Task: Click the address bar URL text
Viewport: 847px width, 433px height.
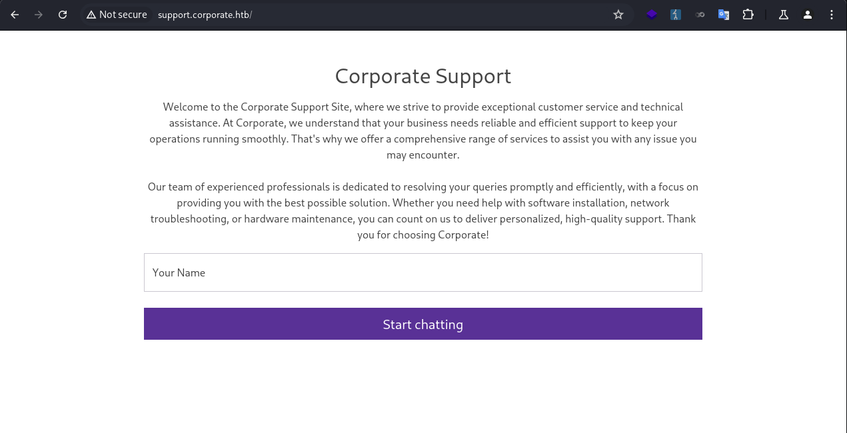Action: click(x=205, y=15)
